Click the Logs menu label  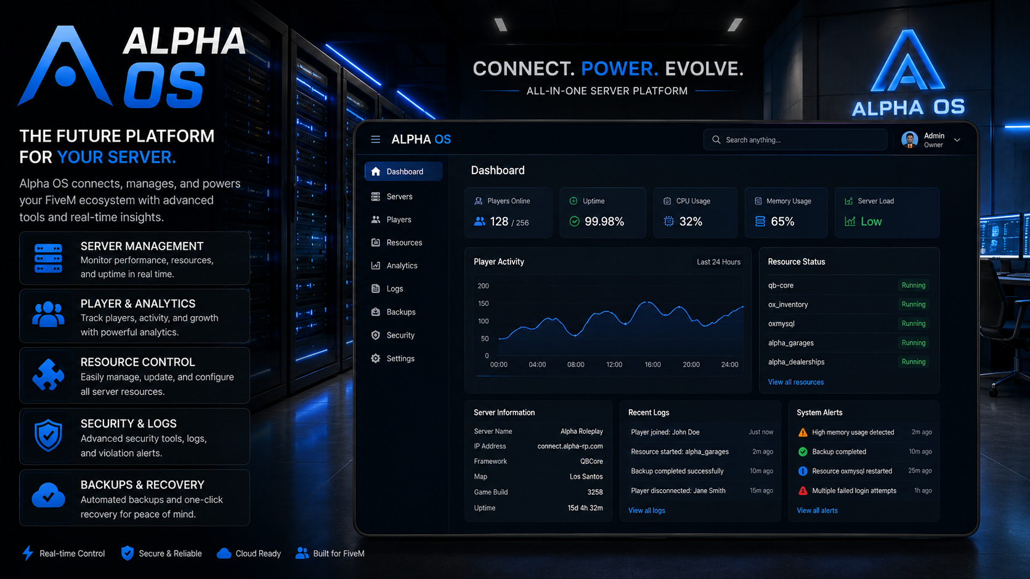pyautogui.click(x=395, y=289)
